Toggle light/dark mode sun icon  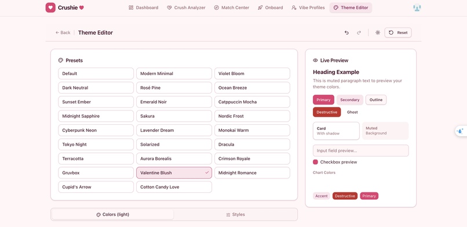[378, 33]
